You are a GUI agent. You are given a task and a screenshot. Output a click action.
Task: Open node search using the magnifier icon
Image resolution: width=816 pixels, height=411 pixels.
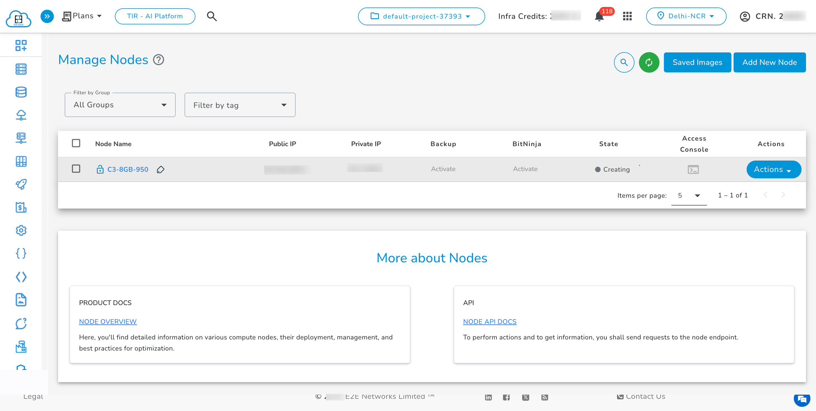(624, 62)
